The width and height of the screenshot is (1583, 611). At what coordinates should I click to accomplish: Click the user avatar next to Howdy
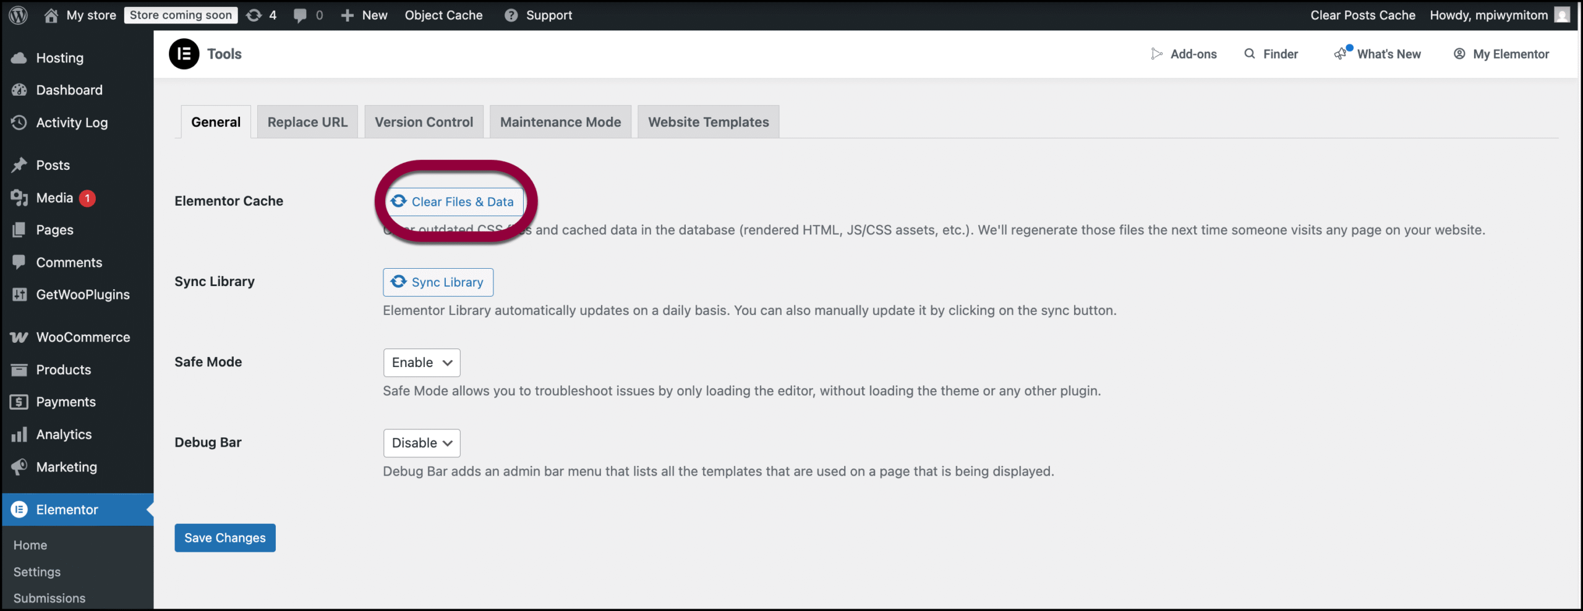(x=1563, y=15)
